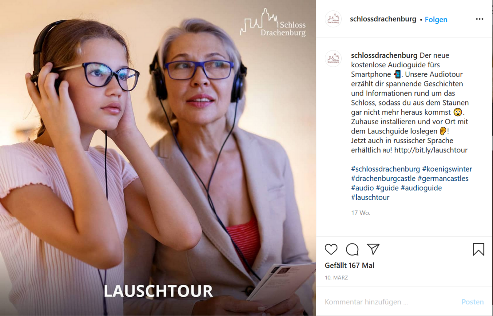Submit the comment with Posten
Viewport: 493px width, 316px height.
point(473,302)
